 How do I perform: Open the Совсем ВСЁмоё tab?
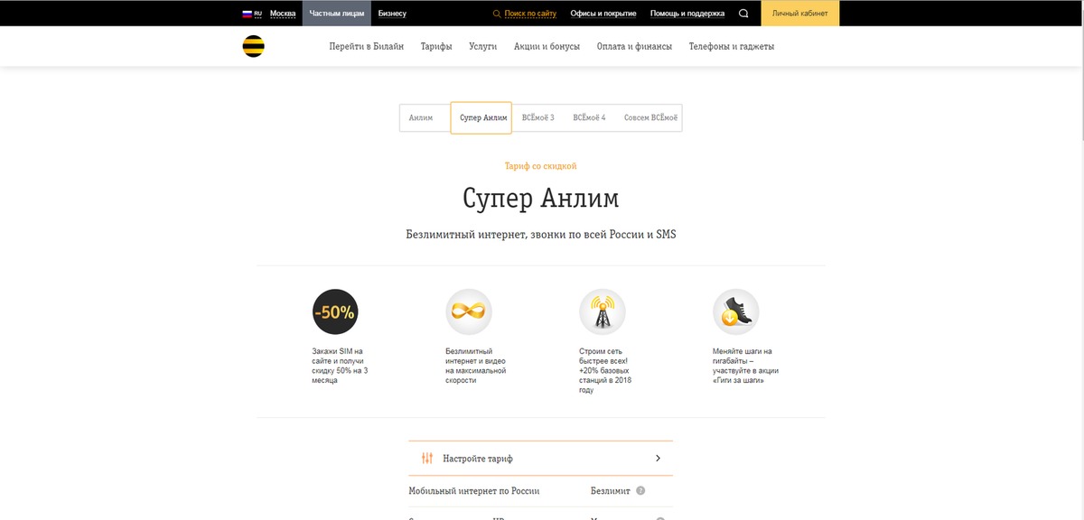click(x=650, y=118)
